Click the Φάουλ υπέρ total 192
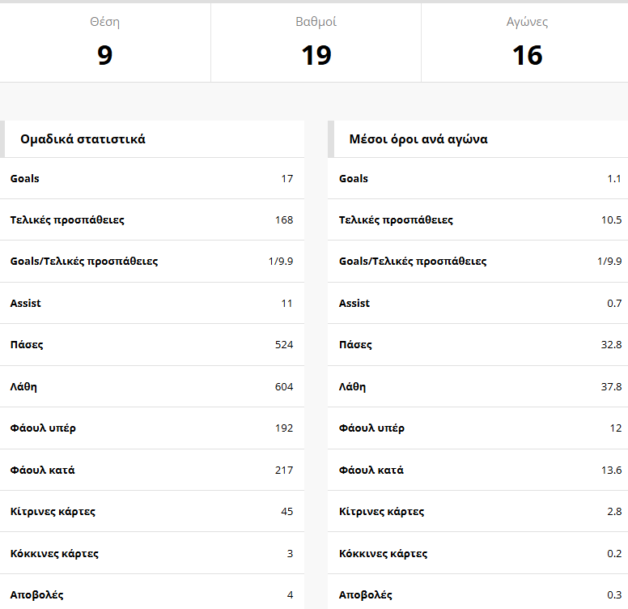Viewport: 628px width, 609px height. point(283,428)
